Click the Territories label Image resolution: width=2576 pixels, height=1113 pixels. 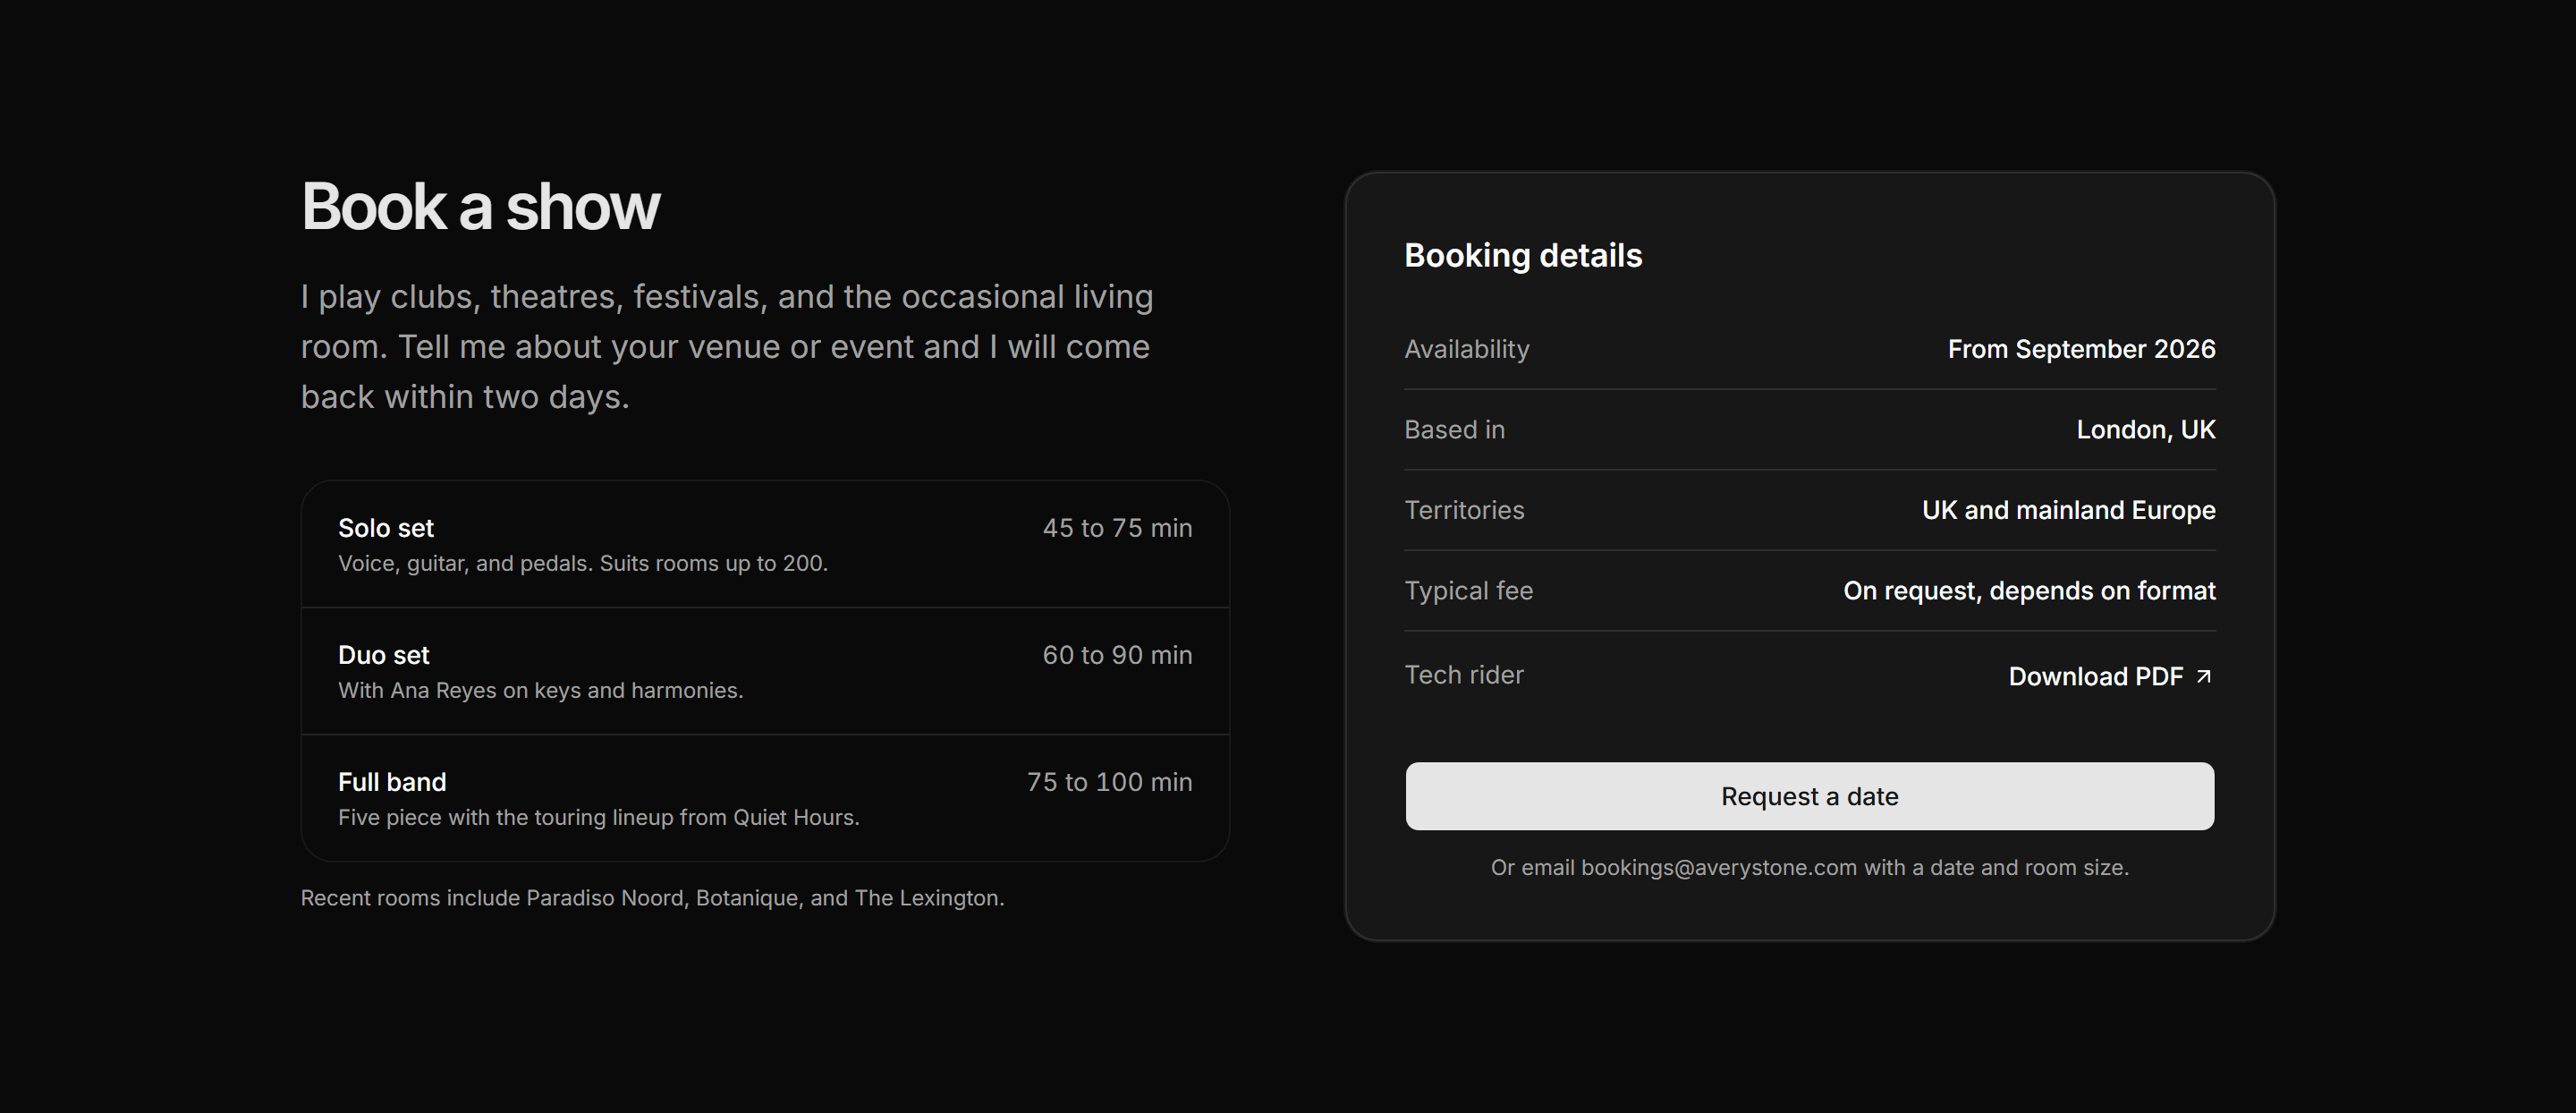pos(1464,510)
